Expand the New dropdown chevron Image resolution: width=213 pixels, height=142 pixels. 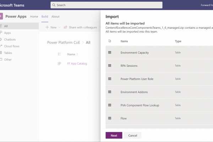pos(59,27)
